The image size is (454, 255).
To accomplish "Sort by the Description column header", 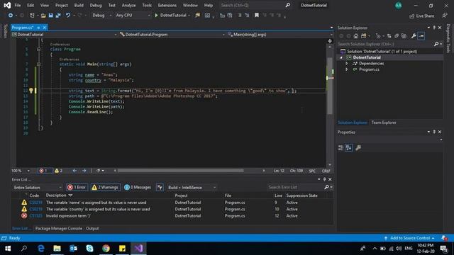I will (59, 195).
